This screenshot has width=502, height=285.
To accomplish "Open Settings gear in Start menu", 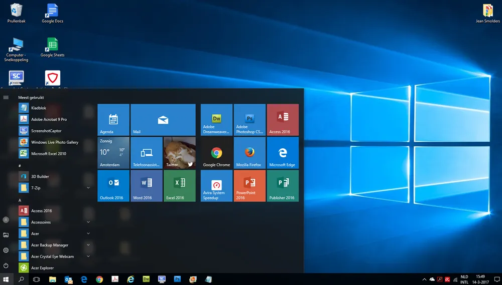I will (x=6, y=250).
